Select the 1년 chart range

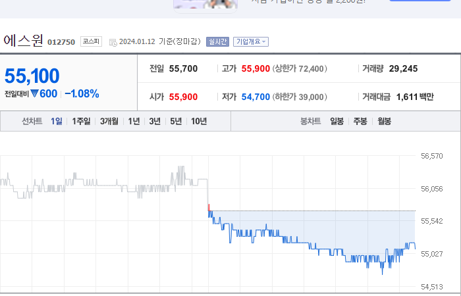pos(134,121)
